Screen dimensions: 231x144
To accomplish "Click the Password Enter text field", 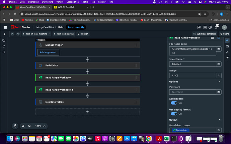I will pyautogui.click(x=192, y=92).
